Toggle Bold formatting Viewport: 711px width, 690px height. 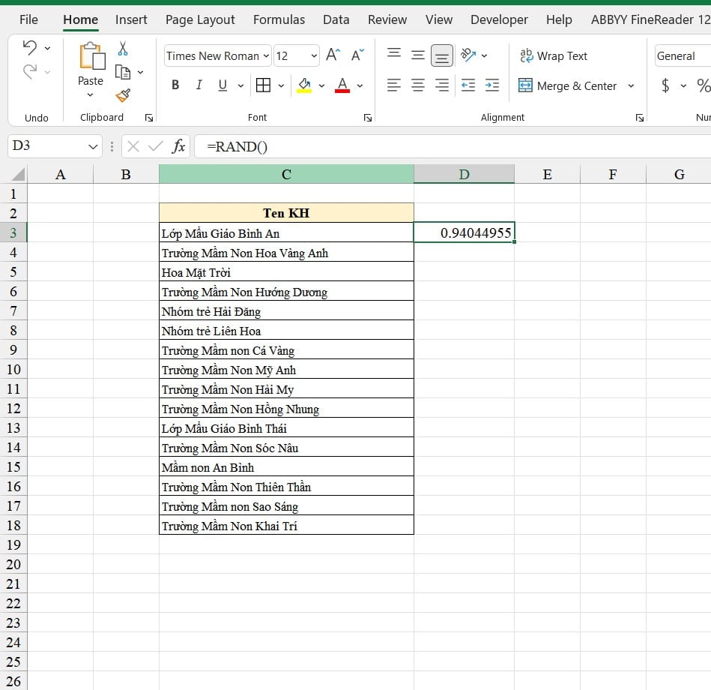(175, 85)
